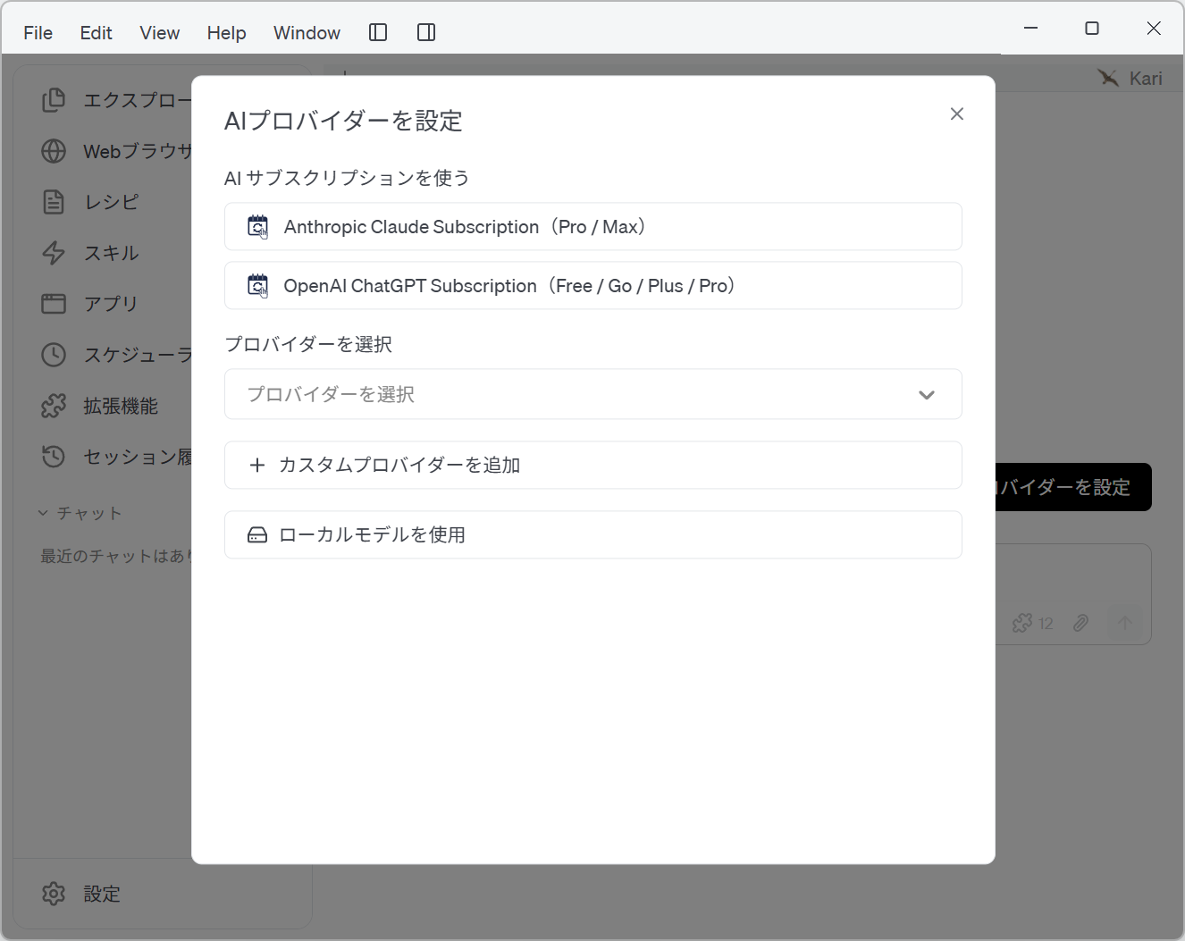Open the プロバイダーを選択 dropdown
This screenshot has height=941, width=1185.
click(593, 394)
